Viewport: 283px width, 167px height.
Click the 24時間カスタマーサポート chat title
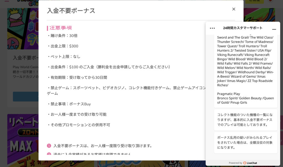click(x=243, y=28)
